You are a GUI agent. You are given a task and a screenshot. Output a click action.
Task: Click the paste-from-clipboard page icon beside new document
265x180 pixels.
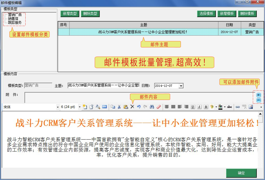click(x=92, y=107)
